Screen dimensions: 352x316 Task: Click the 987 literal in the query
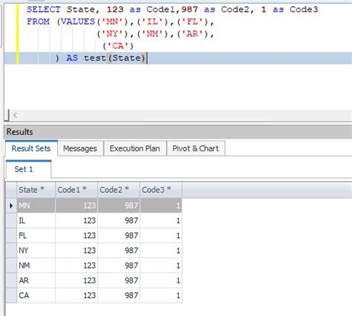(x=189, y=10)
